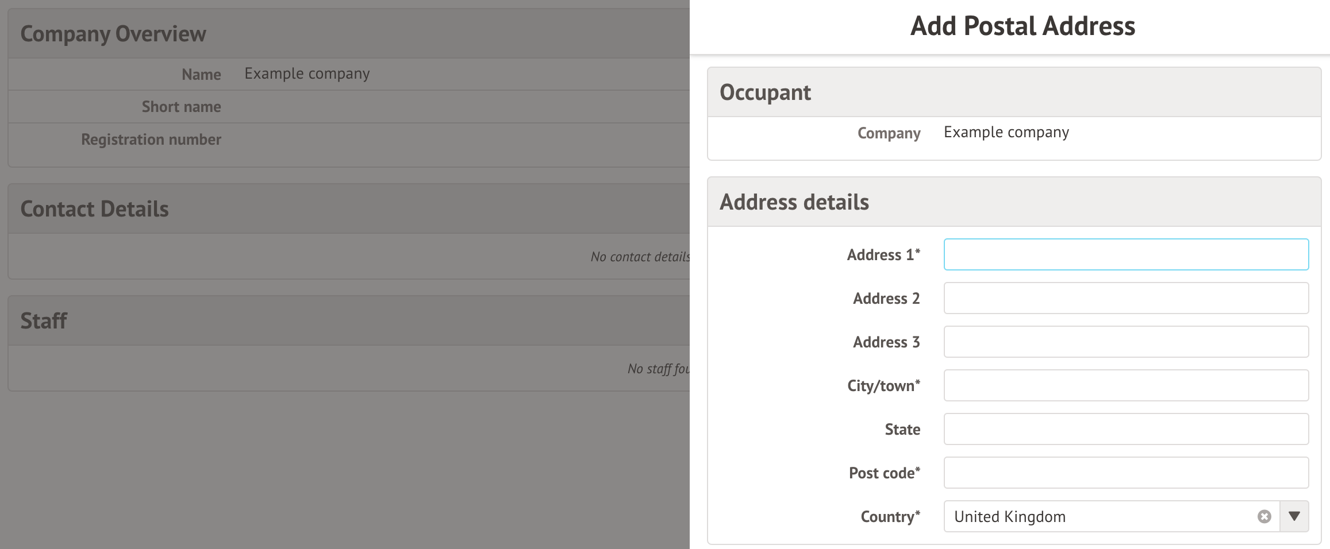The image size is (1330, 549).
Task: Click the Post code input box
Action: (1126, 473)
